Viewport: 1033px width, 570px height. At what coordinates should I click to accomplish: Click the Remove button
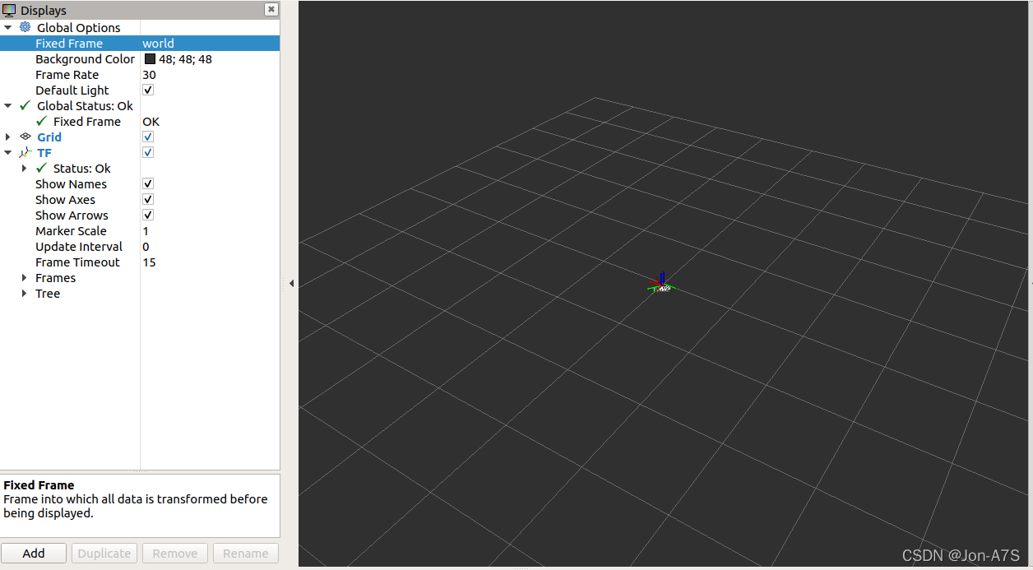coord(175,554)
